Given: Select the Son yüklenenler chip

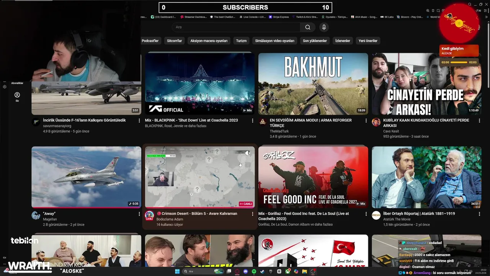Looking at the screenshot, I should (x=315, y=41).
